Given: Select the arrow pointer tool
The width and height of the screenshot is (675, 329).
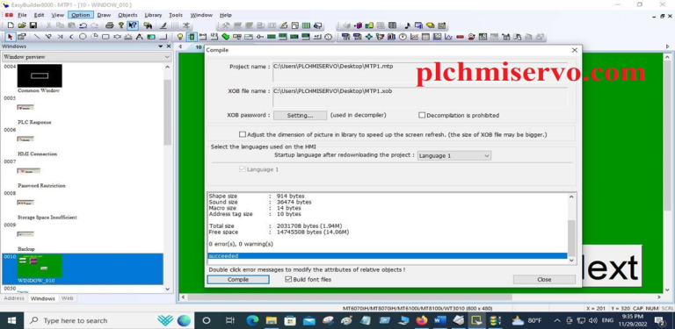Looking at the screenshot, I should (x=11, y=37).
